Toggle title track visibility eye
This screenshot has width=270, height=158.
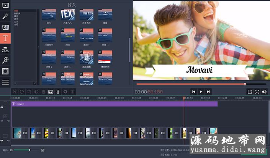pyautogui.click(x=2, y=107)
